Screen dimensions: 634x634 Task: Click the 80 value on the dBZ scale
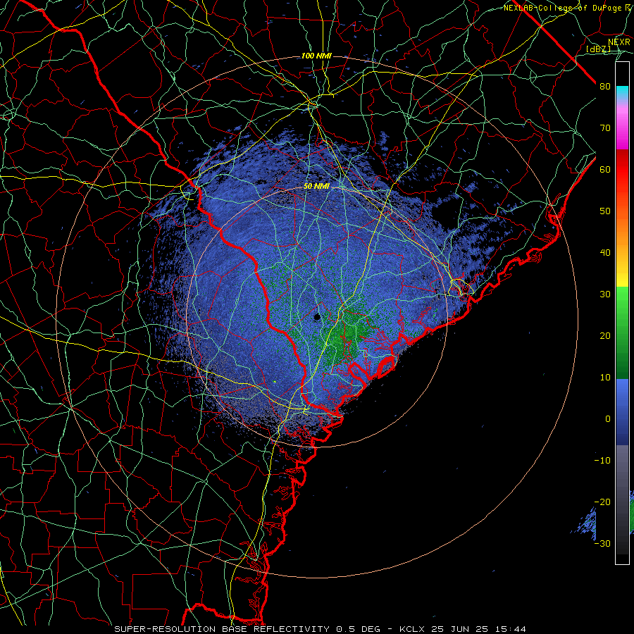coord(605,86)
